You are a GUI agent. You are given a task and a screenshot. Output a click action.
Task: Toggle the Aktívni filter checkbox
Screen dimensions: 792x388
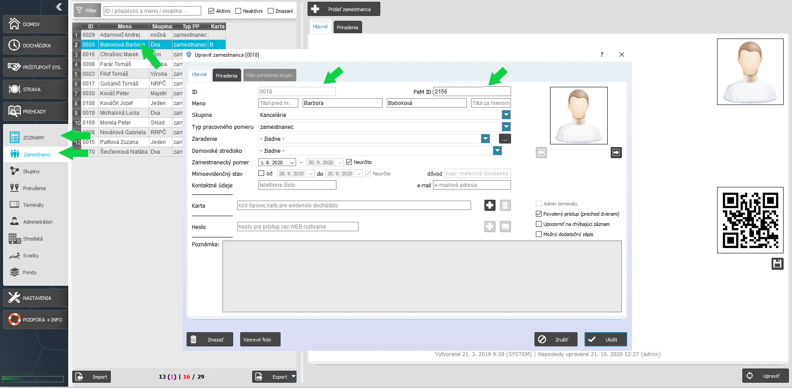coord(211,11)
